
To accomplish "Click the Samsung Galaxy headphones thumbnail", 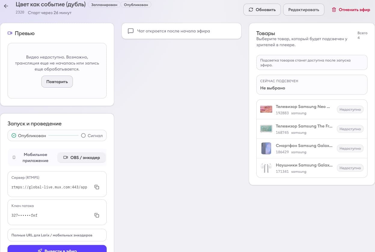I will [x=266, y=168].
